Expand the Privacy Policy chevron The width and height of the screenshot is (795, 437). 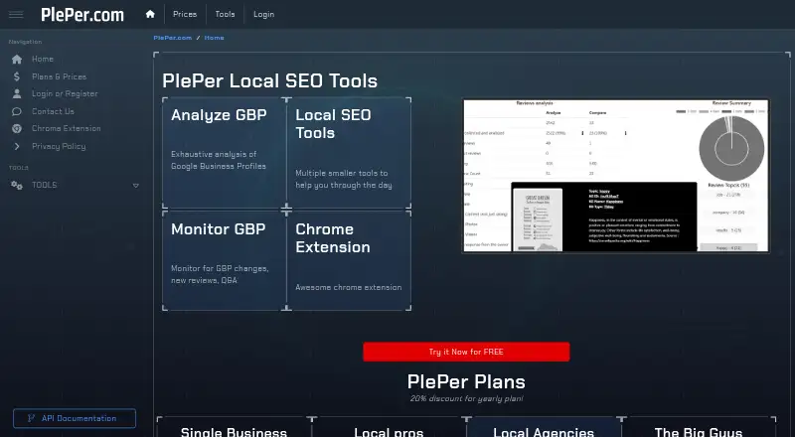pyautogui.click(x=17, y=147)
